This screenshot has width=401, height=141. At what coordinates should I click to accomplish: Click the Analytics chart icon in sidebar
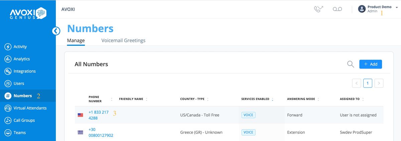point(8,59)
